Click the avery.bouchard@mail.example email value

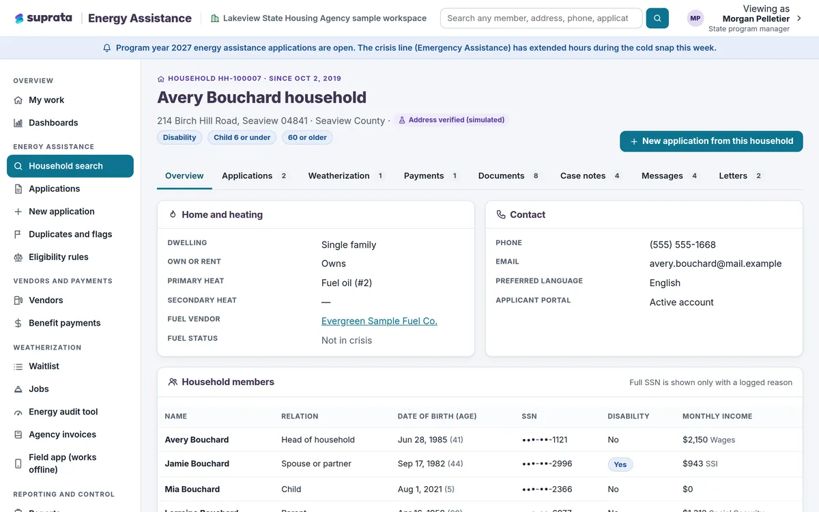[x=716, y=264]
